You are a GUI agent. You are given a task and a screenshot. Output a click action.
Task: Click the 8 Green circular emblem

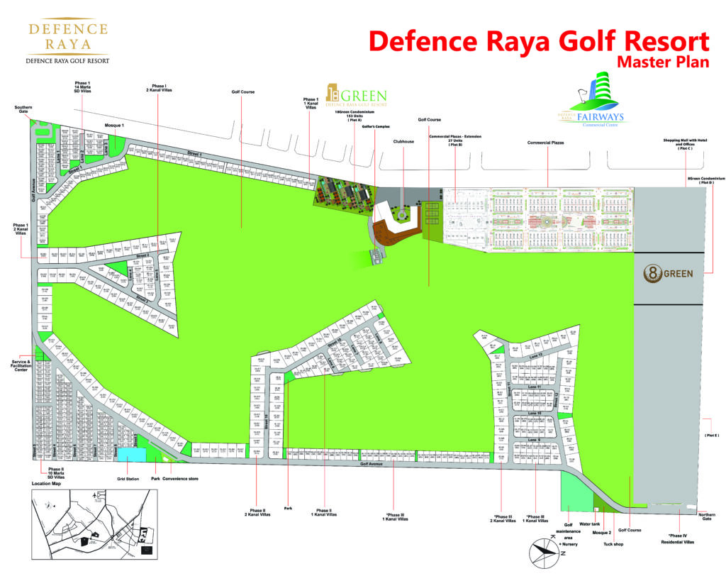click(666, 274)
